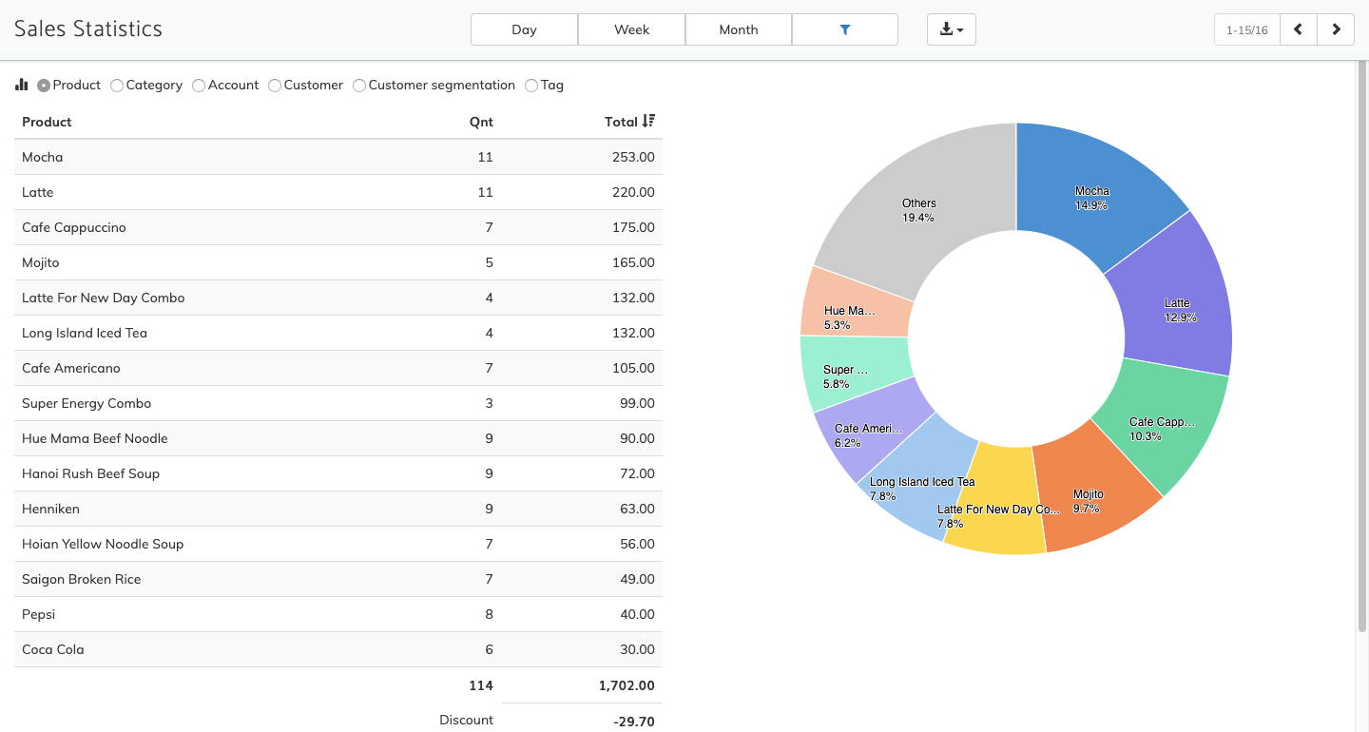Click the Latte purple chart slice
The image size is (1369, 732).
pos(1181,295)
